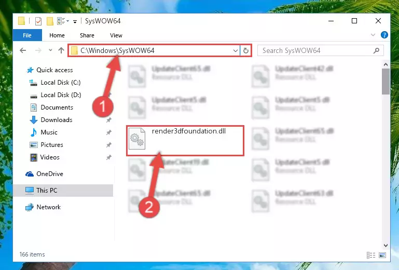Open Help with the question mark icon
Image resolution: width=399 pixels, height=270 pixels.
coord(384,35)
